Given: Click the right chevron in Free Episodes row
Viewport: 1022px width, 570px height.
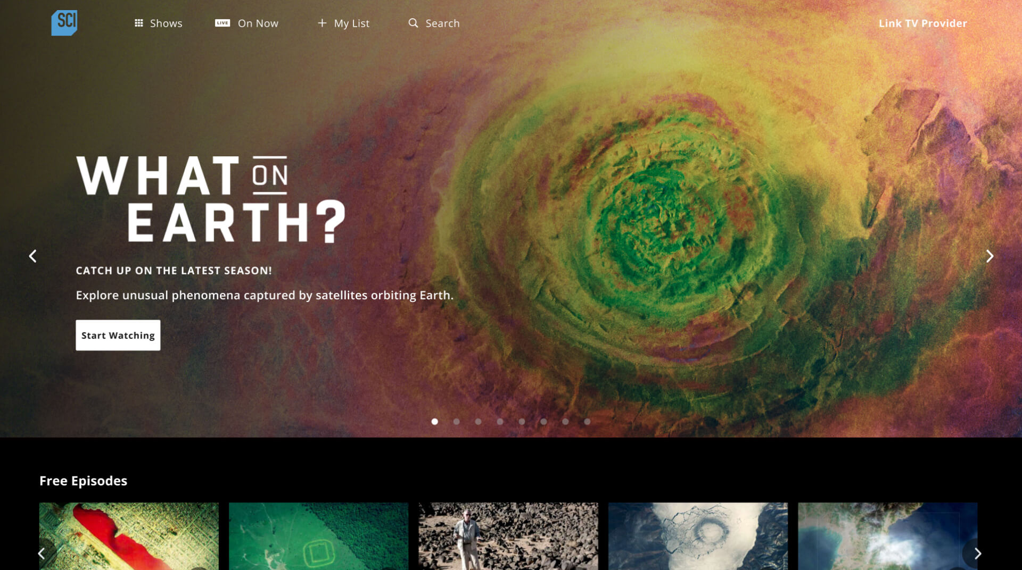Looking at the screenshot, I should tap(978, 553).
